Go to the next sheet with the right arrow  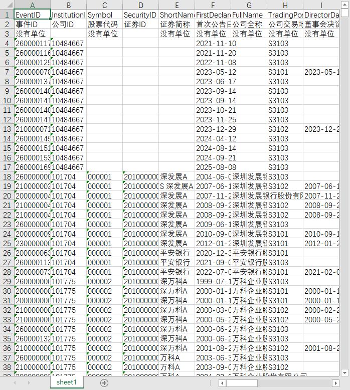(29, 383)
